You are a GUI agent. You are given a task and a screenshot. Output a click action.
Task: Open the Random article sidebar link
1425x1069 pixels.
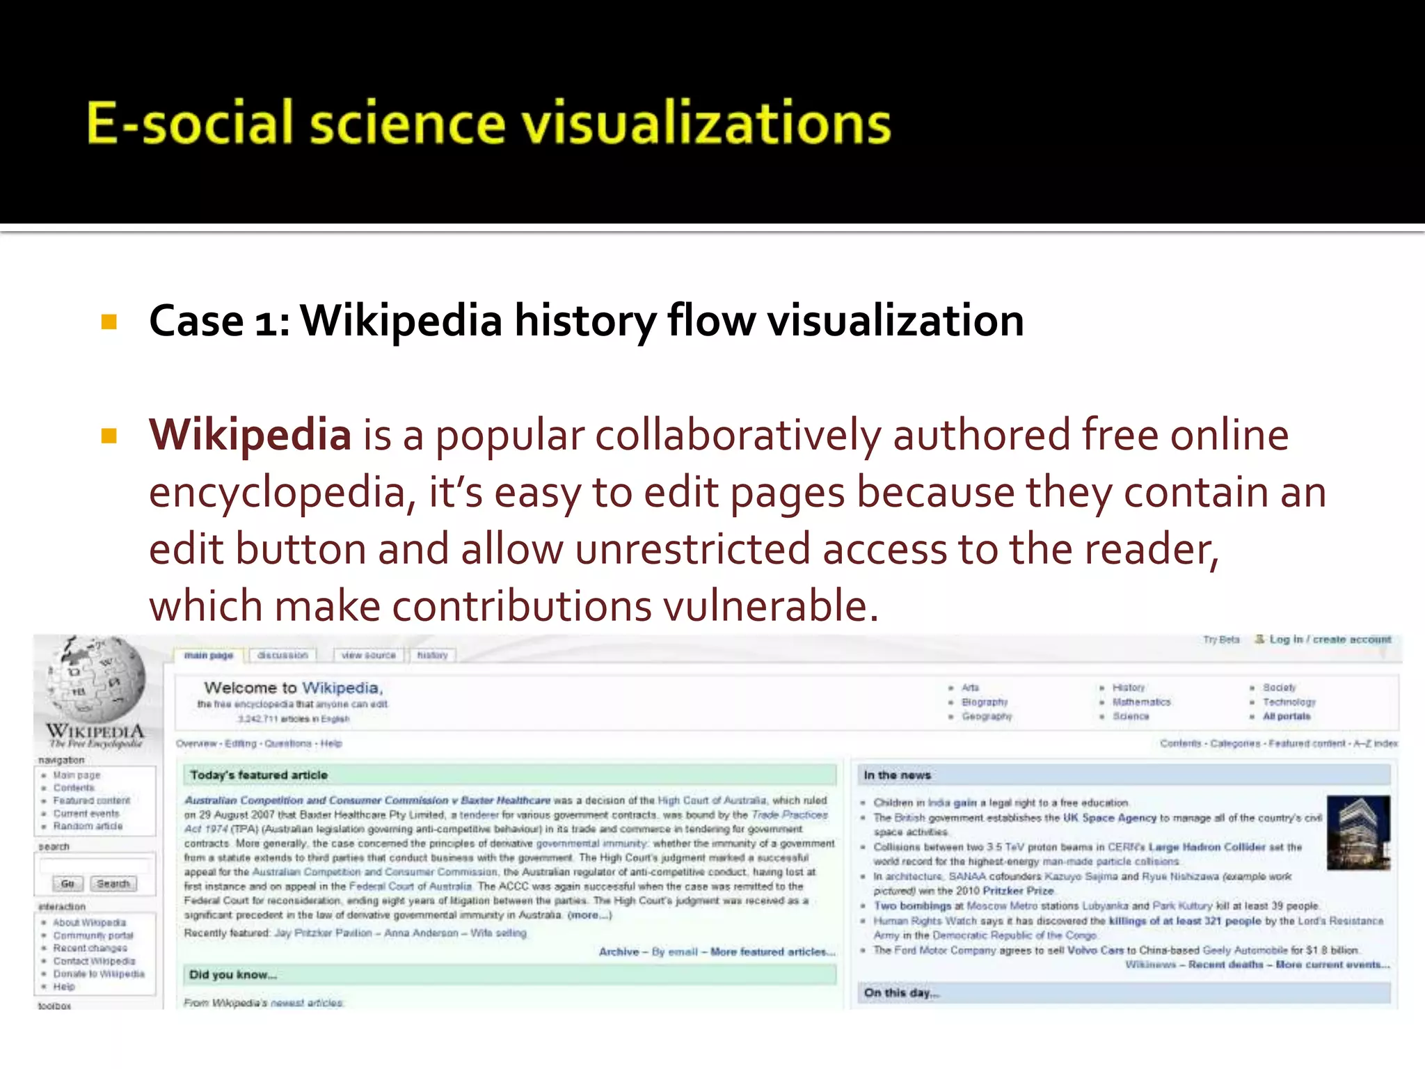coord(88,826)
